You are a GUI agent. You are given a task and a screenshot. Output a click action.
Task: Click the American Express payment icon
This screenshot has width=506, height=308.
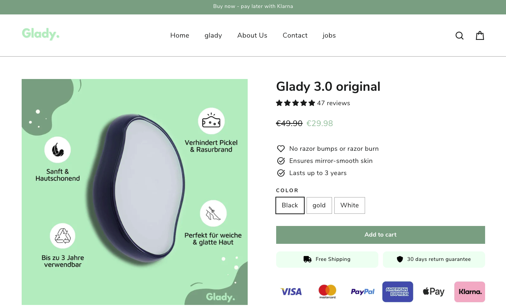click(398, 292)
